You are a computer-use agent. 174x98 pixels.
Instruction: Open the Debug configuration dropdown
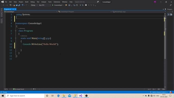(34, 5)
